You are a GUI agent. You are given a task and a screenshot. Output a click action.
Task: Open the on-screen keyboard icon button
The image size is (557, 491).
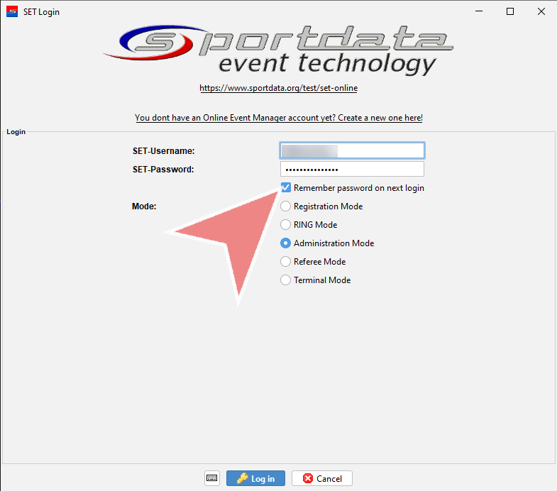pos(212,478)
